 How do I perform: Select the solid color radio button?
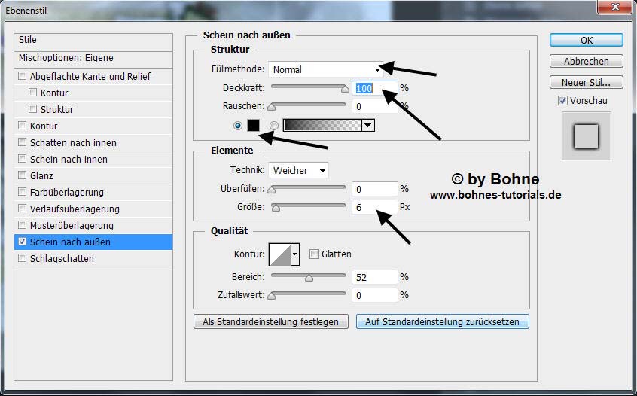point(239,126)
